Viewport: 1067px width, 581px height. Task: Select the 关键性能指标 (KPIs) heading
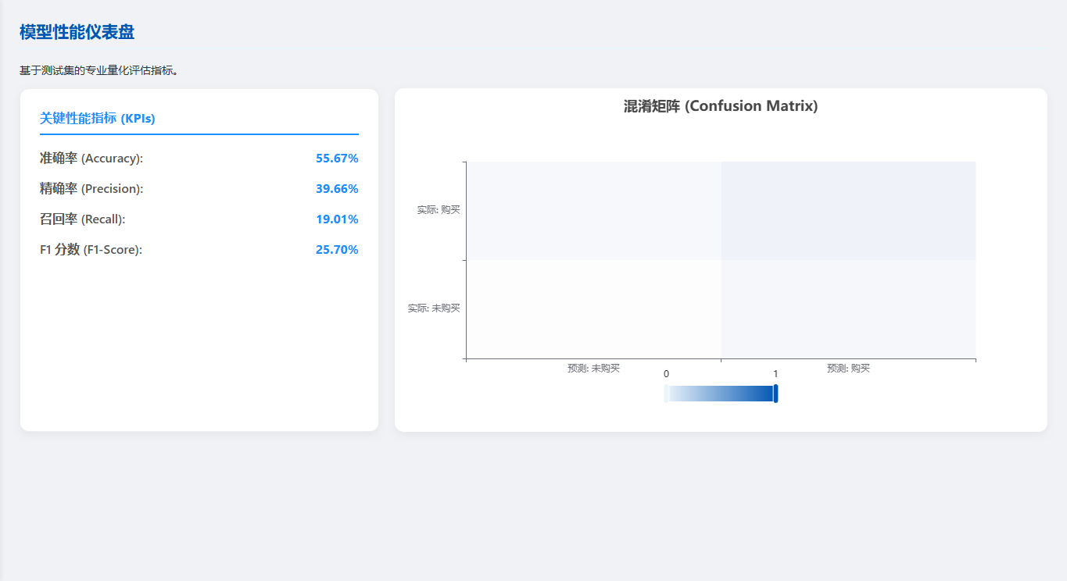[x=98, y=119]
